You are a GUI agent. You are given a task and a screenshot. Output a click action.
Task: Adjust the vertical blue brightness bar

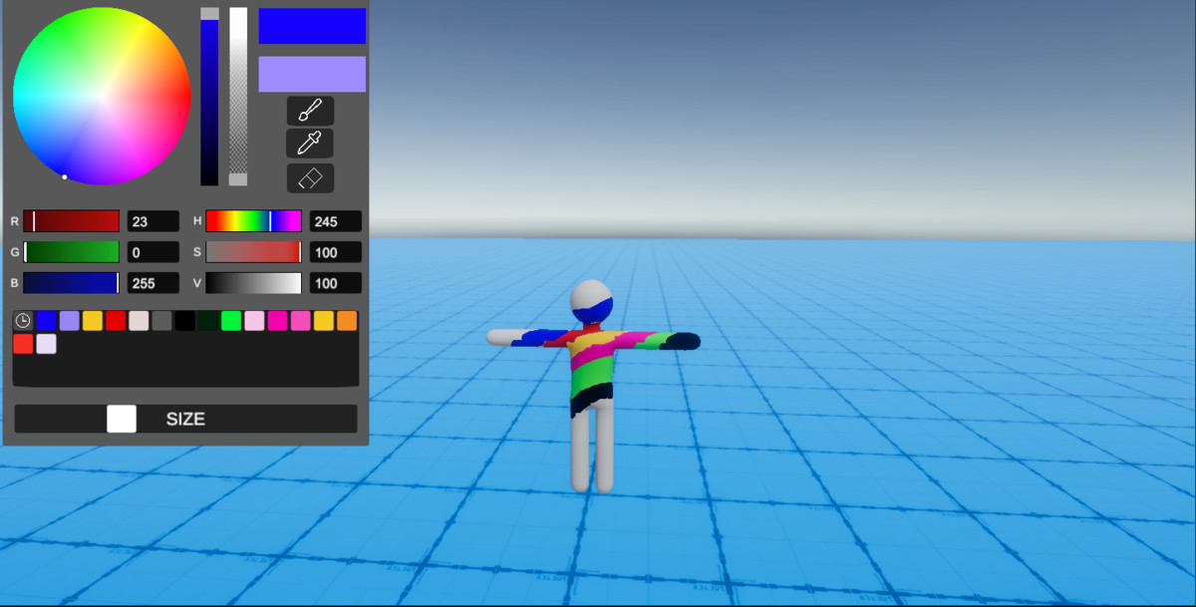[209, 97]
